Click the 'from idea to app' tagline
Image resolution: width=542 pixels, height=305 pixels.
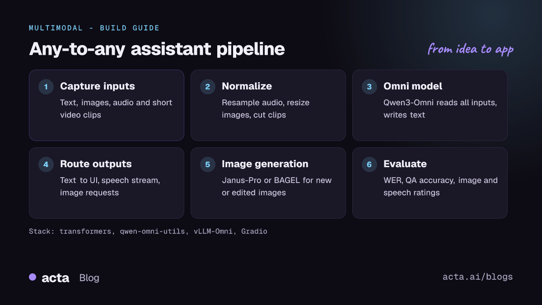pos(471,49)
